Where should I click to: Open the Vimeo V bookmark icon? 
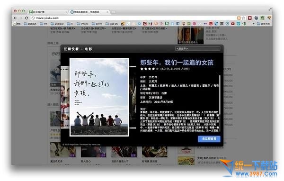pyautogui.click(x=239, y=24)
